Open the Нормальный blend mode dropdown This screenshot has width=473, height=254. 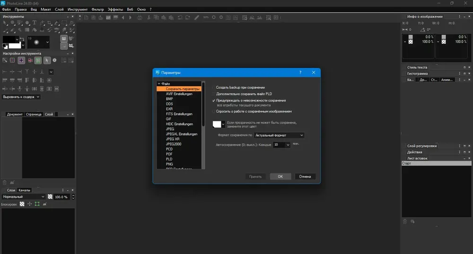23,197
